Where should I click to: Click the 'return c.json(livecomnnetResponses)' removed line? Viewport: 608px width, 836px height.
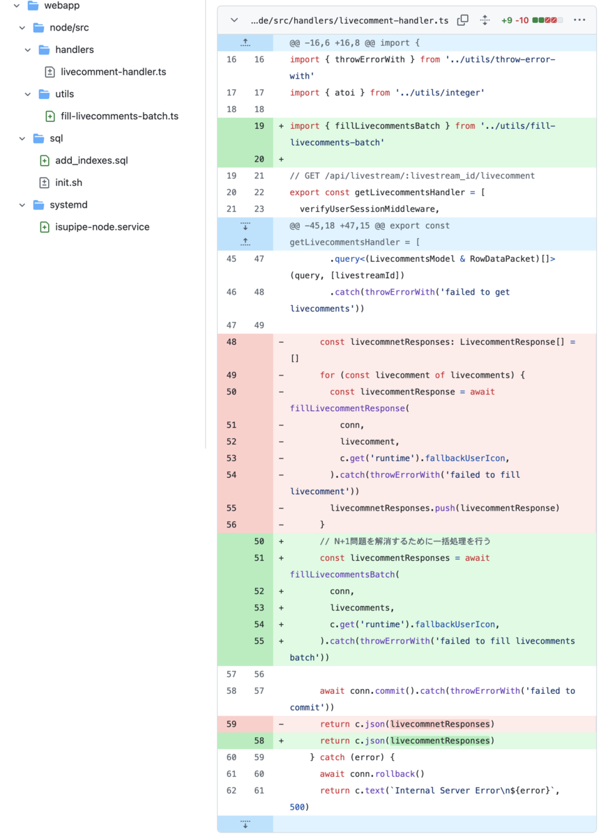point(407,724)
